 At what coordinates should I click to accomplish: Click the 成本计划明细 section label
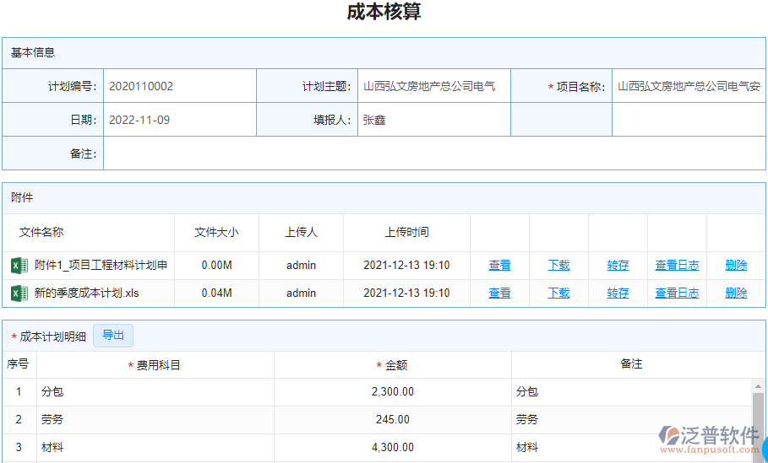tap(53, 336)
